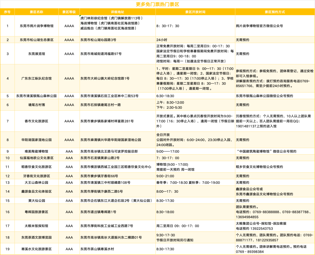This screenshot has height=255, width=315.
Task: Click the title 更多免门票热门景区
Action: coord(157,4)
